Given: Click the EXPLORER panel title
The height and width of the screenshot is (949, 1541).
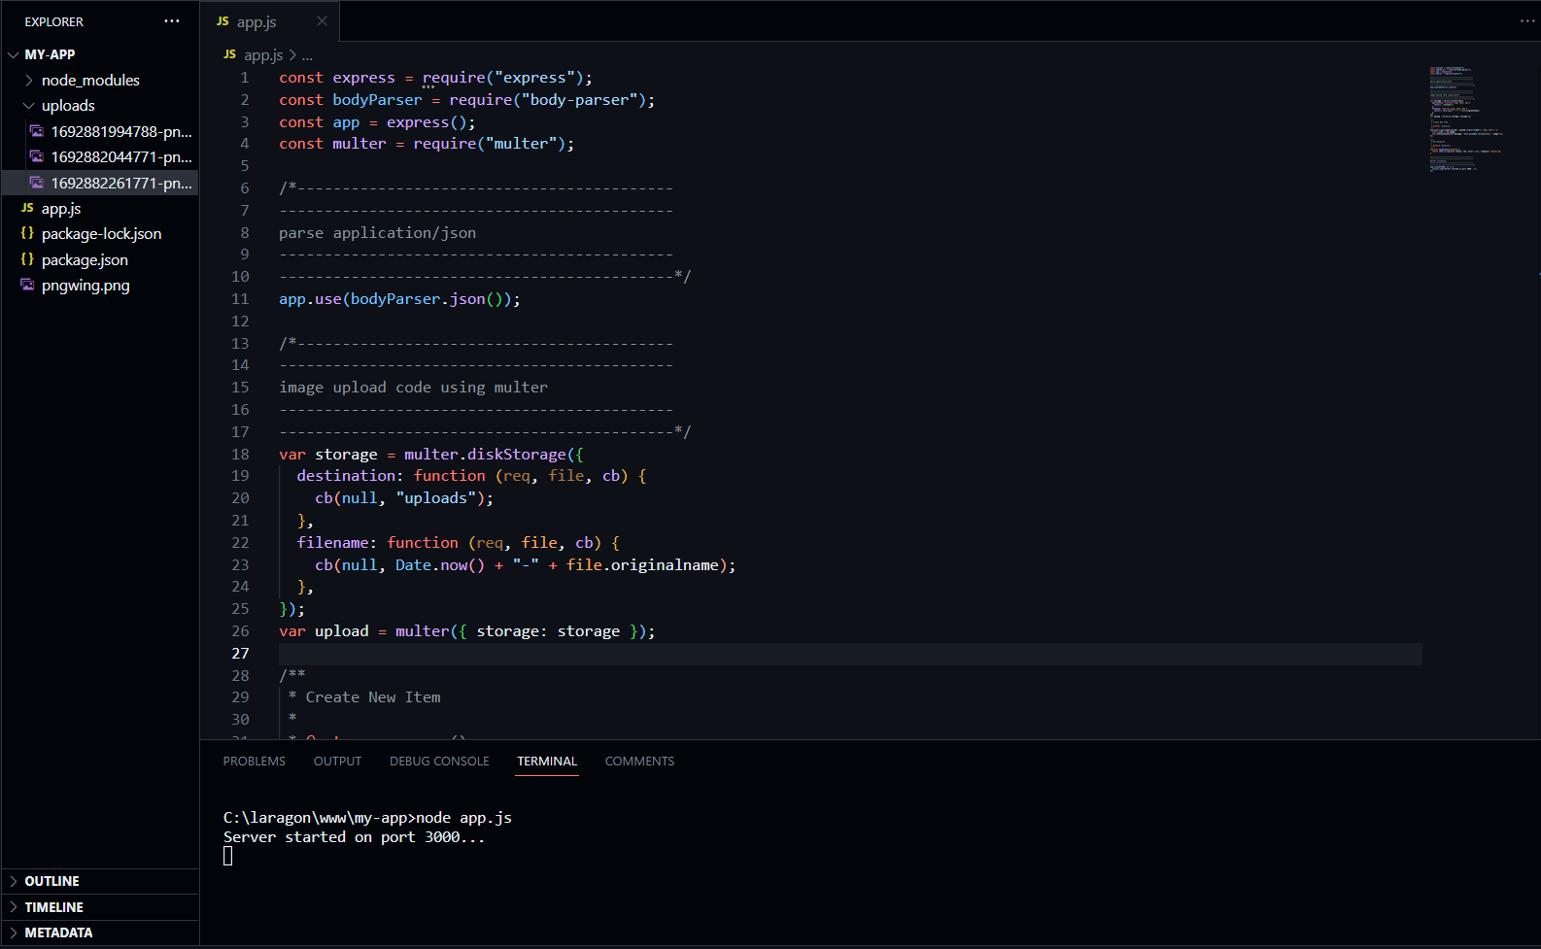Looking at the screenshot, I should (54, 21).
